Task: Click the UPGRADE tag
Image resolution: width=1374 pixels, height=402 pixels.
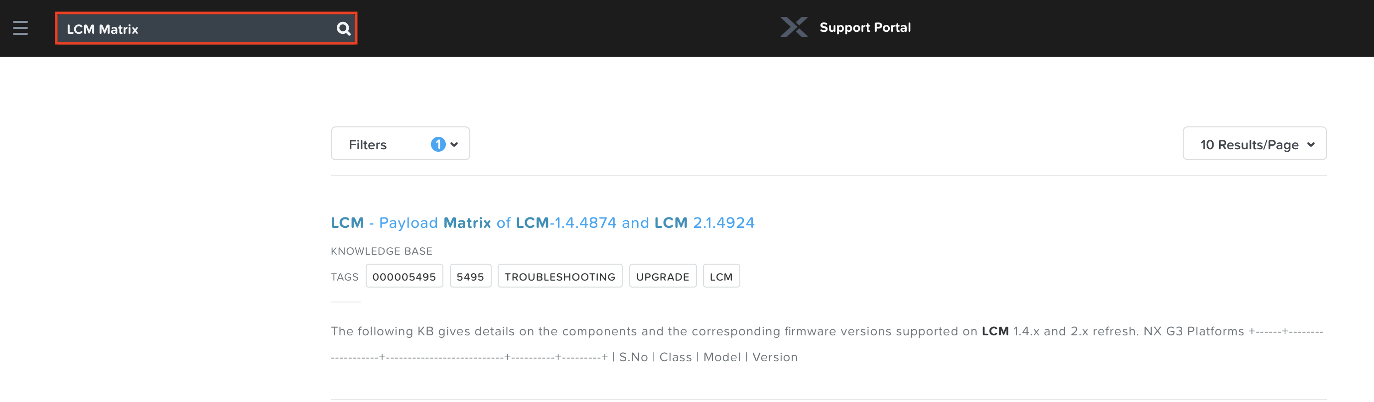Action: click(663, 276)
